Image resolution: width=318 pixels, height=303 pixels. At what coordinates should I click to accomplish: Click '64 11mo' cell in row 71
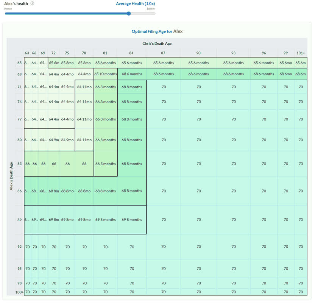click(x=84, y=87)
